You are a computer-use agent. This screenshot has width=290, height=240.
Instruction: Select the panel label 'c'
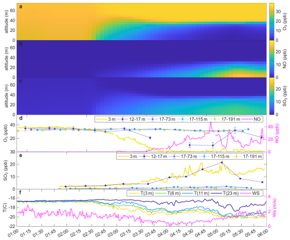click(x=21, y=81)
